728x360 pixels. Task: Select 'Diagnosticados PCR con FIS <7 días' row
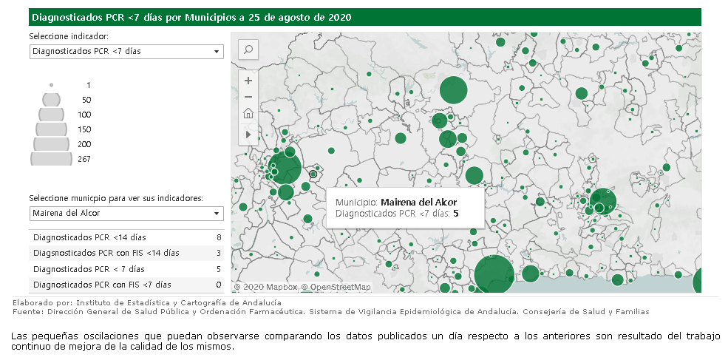(126, 285)
